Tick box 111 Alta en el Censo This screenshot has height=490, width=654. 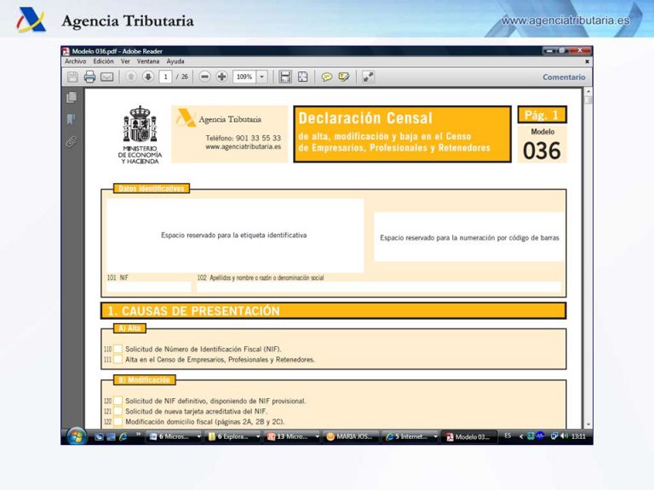[x=118, y=359]
